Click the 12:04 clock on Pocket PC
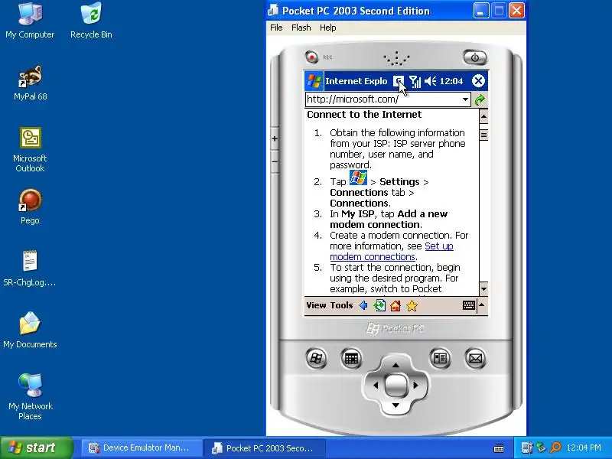This screenshot has width=612, height=459. tap(451, 81)
